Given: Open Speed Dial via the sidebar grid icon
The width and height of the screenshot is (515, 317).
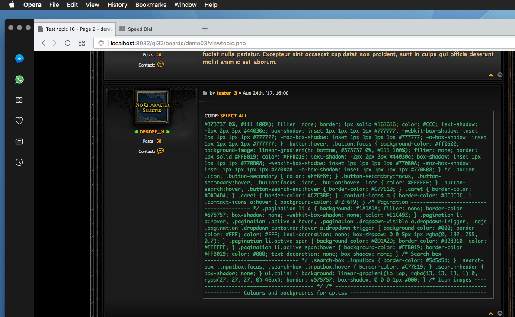Looking at the screenshot, I should point(19,100).
